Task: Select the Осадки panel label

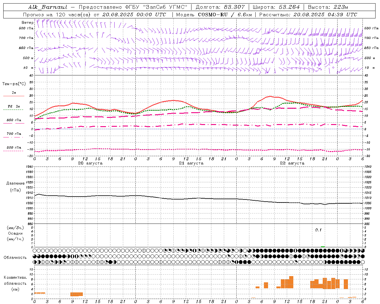Action: (15, 233)
